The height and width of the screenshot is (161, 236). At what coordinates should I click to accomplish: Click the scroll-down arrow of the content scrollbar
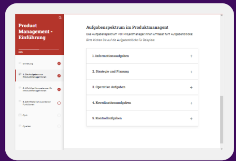222,149
